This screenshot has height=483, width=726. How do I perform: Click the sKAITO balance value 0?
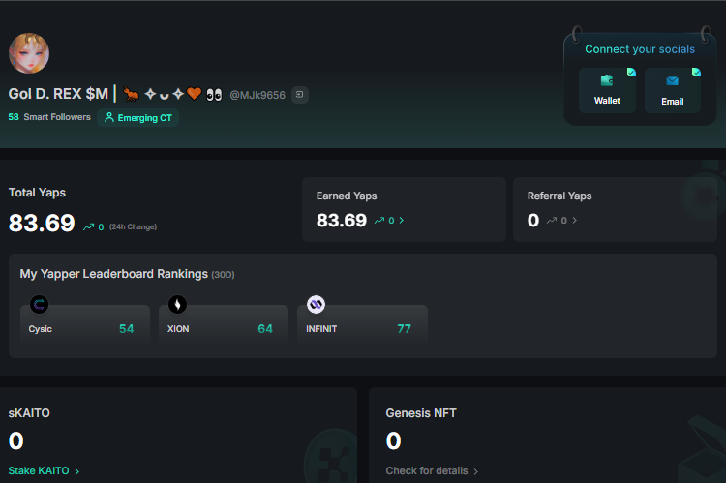15,440
